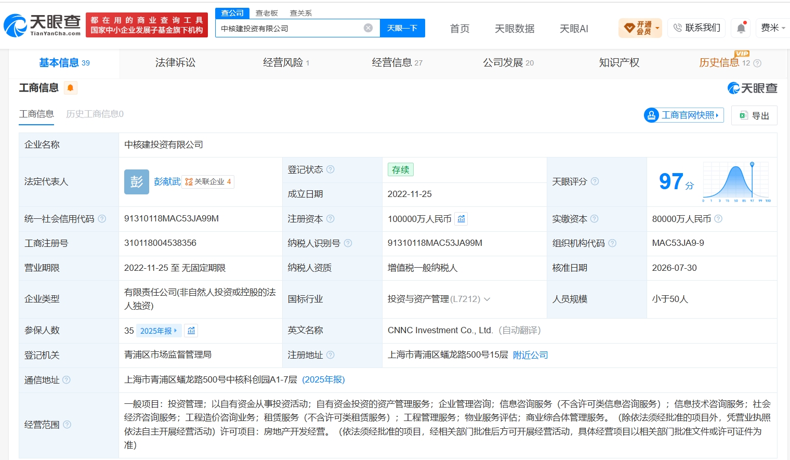Open legal representative 彭献武 link

pos(167,182)
